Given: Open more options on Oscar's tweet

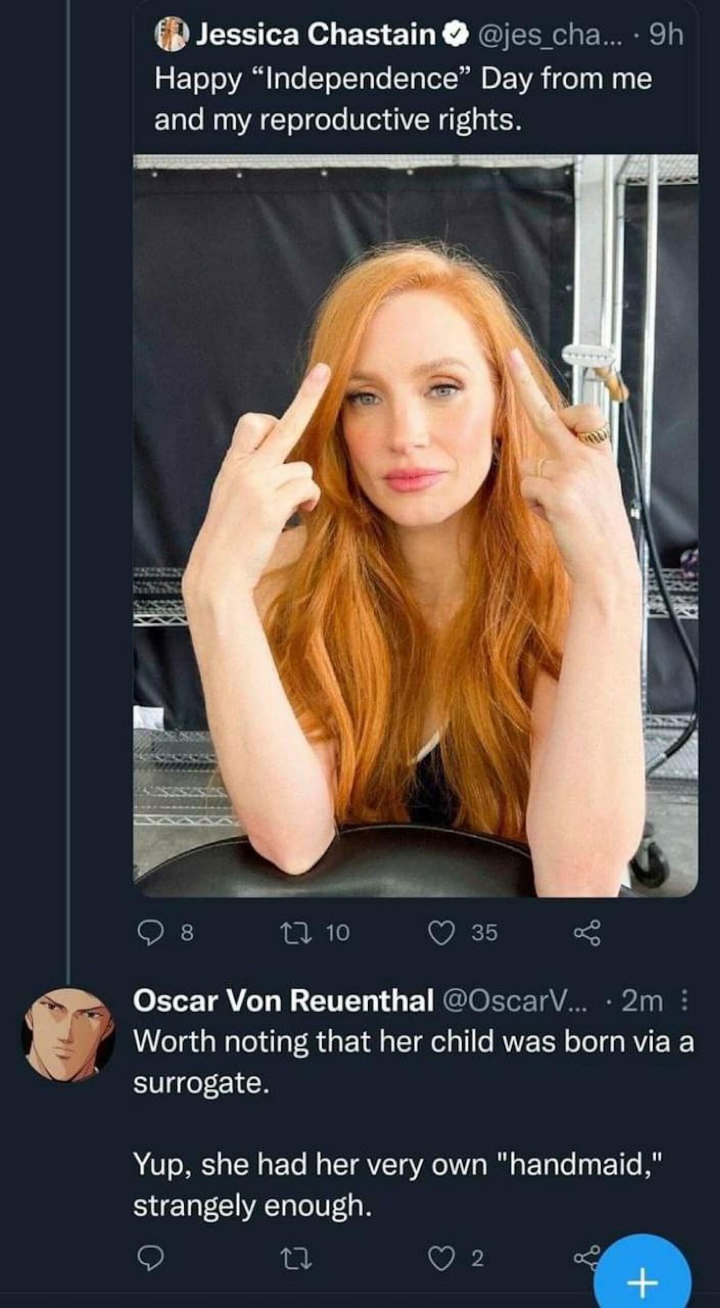Looking at the screenshot, I should tap(685, 1001).
